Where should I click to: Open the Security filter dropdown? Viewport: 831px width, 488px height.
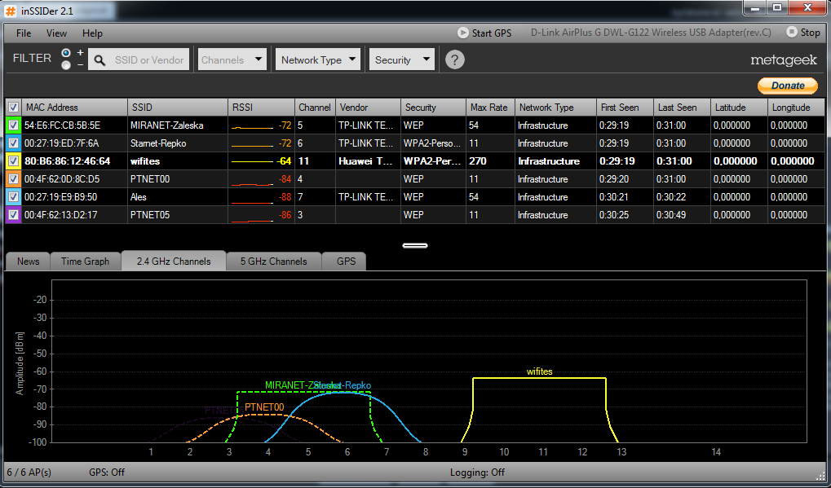(402, 59)
